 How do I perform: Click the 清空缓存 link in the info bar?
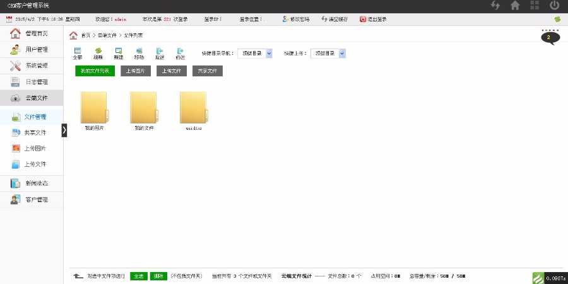coord(334,19)
